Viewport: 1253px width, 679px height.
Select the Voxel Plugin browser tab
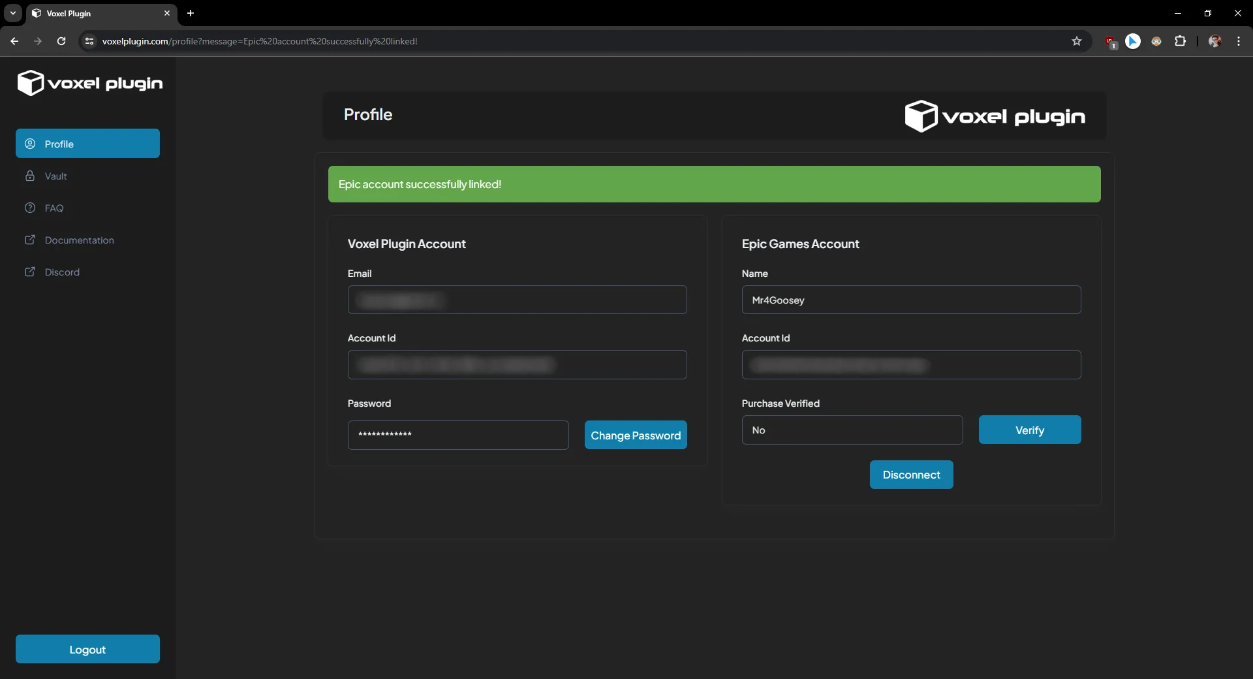(x=91, y=13)
